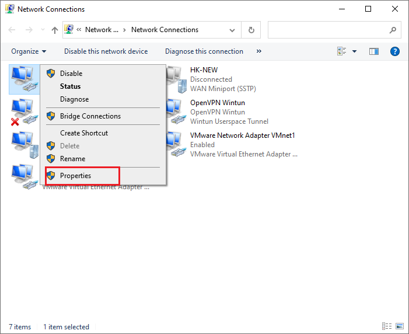409x334 pixels.
Task: Click shield icon beside Delete
Action: (x=51, y=146)
